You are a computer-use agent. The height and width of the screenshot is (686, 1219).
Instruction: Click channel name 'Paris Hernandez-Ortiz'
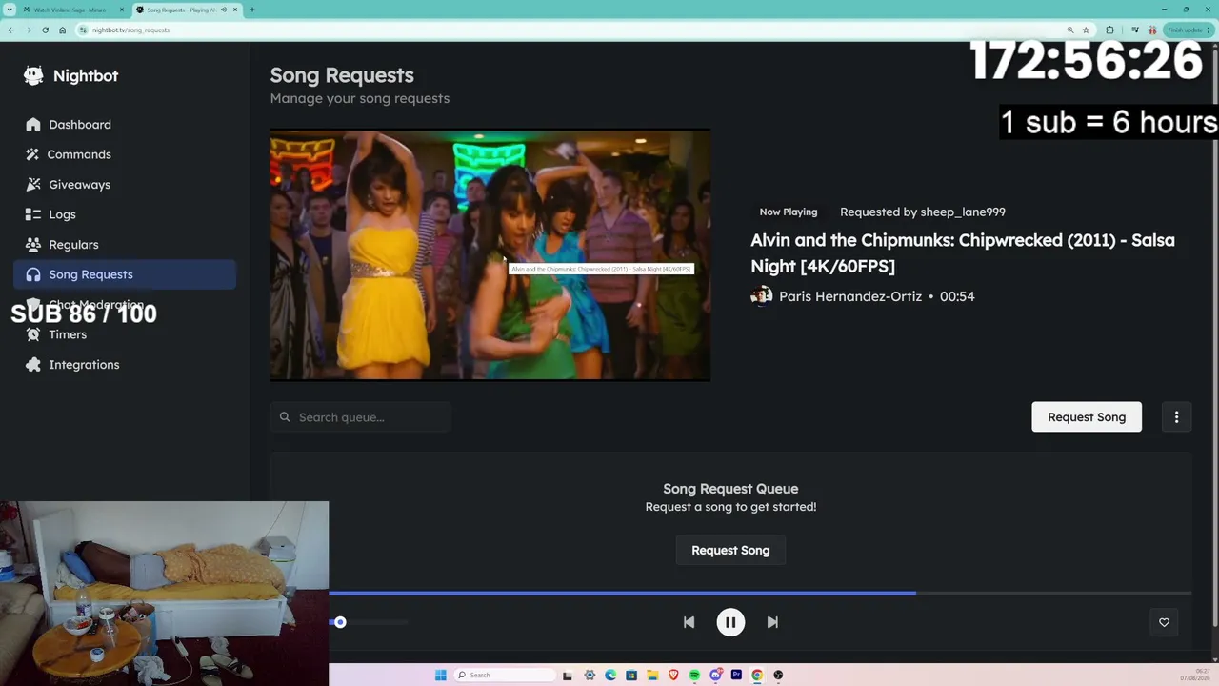click(x=850, y=296)
